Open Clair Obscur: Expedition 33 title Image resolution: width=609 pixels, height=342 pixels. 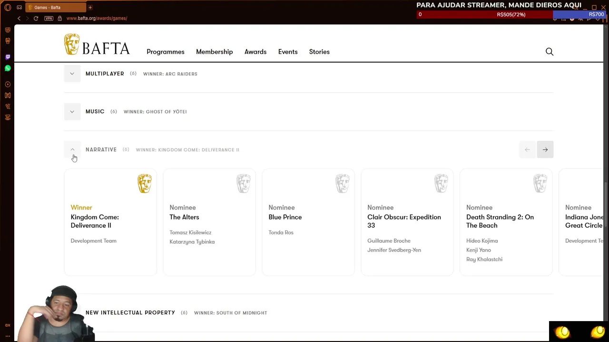pos(404,221)
